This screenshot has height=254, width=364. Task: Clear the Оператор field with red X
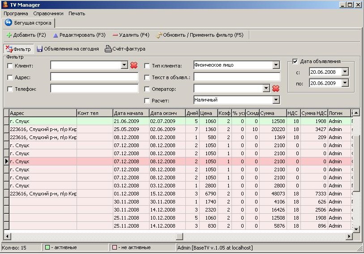[276, 88]
